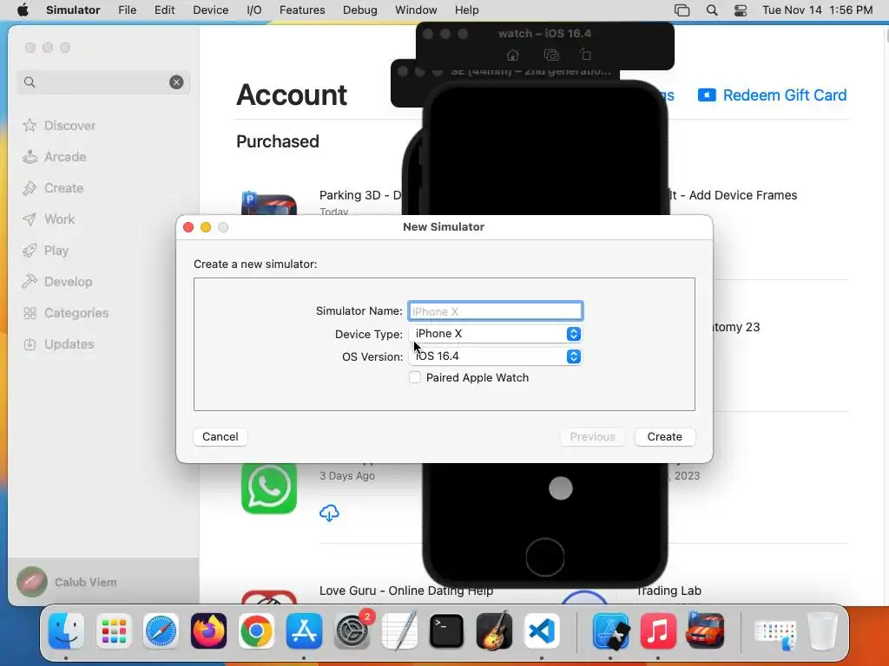Open Trash in the Dock
Screen dimensions: 889x666
[x=822, y=631]
